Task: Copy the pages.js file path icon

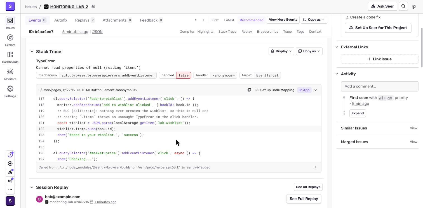Action: pyautogui.click(x=249, y=90)
